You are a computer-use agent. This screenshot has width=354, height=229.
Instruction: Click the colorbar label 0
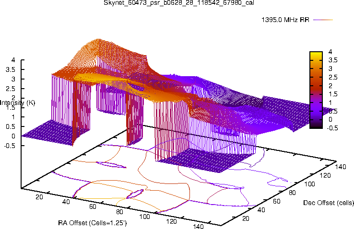(x=330, y=119)
